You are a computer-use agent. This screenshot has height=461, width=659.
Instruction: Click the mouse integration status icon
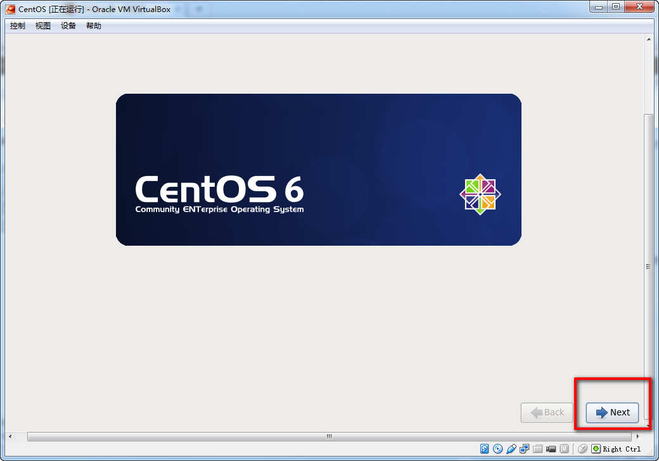pos(582,449)
